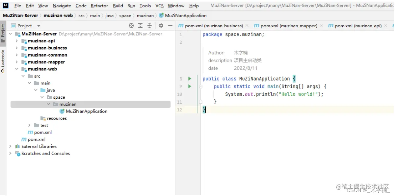Open the Edit menu
The height and width of the screenshot is (196, 395).
tap(30, 6)
